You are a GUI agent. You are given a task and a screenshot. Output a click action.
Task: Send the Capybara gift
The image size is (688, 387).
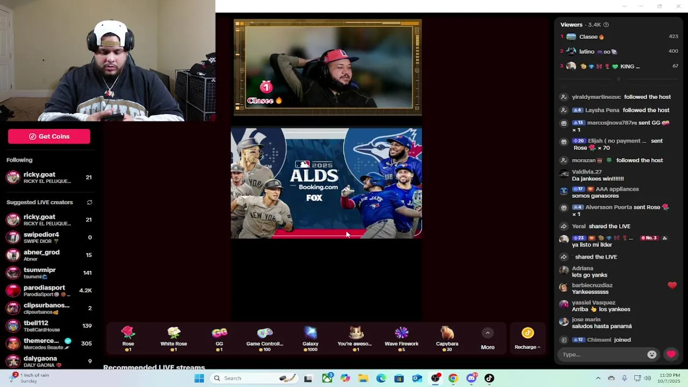coord(447,339)
